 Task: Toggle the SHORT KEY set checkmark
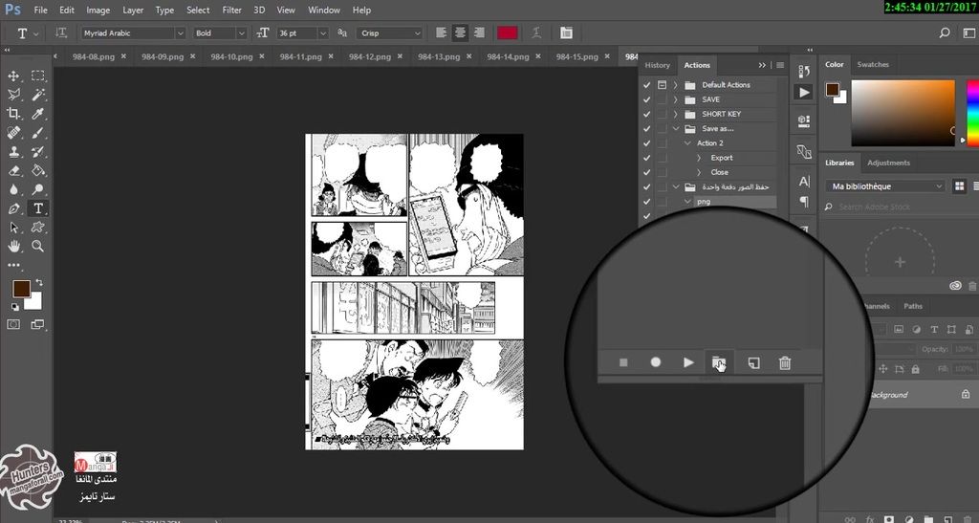coord(647,114)
